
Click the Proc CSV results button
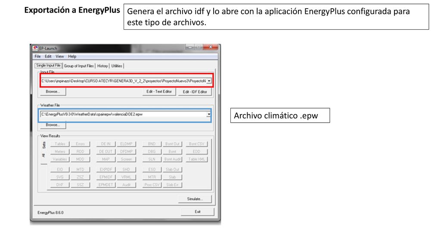152,185
